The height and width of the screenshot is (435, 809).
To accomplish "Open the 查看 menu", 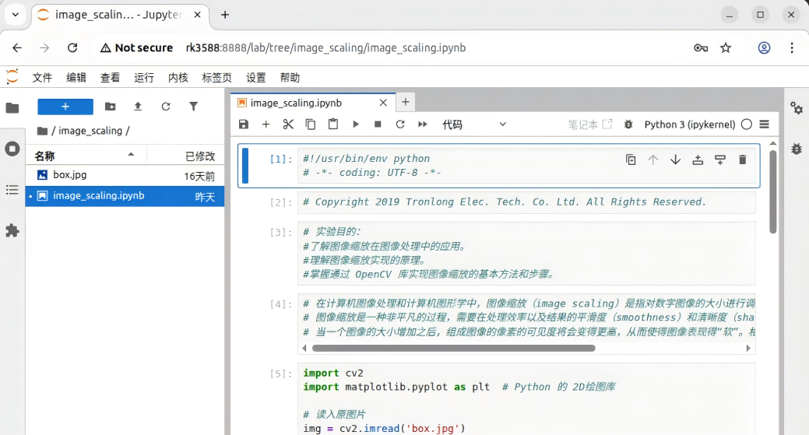I will [110, 77].
